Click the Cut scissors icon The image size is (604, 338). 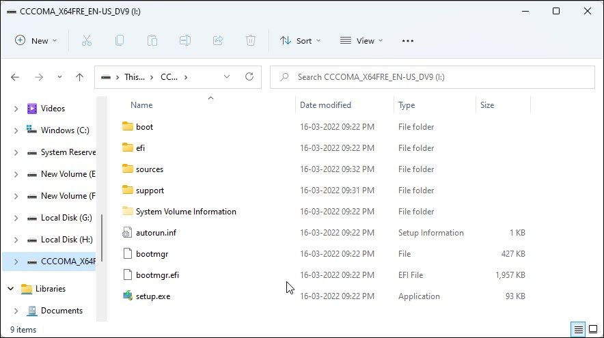87,40
